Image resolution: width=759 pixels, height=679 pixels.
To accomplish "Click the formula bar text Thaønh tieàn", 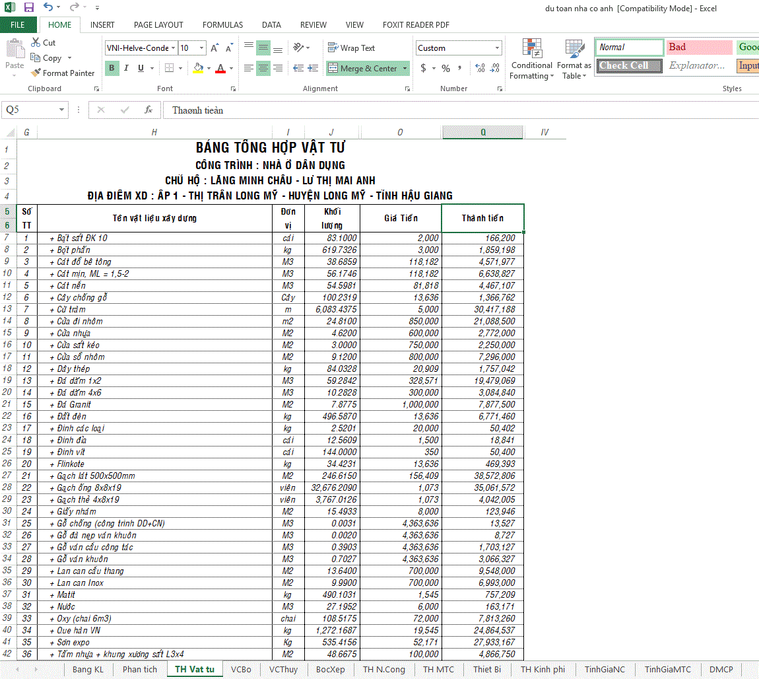I will tap(197, 110).
